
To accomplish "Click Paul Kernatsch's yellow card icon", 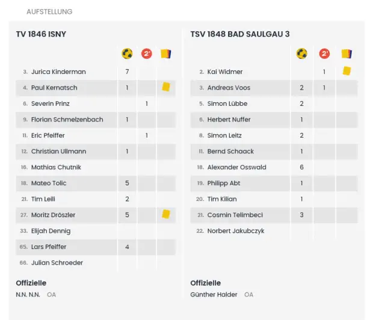I will click(166, 87).
